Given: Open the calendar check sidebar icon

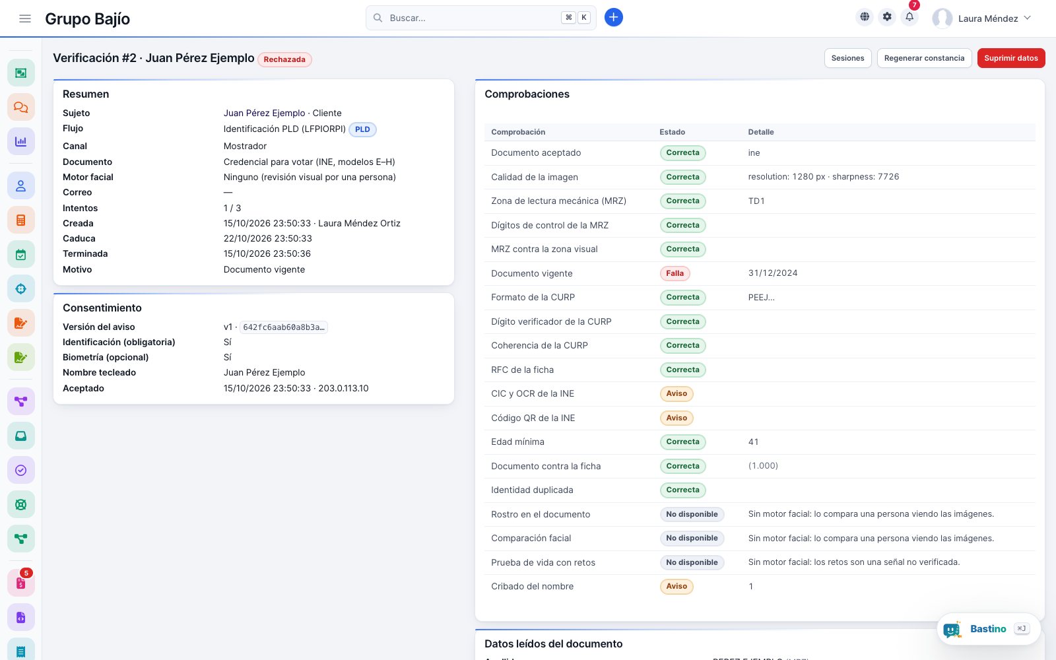Looking at the screenshot, I should 21,255.
